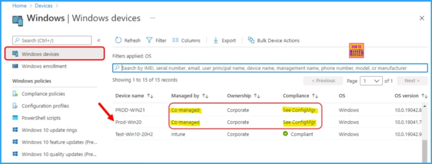Click the Refresh icon in toolbar
Screen dimensions: 432x164
click(118, 40)
